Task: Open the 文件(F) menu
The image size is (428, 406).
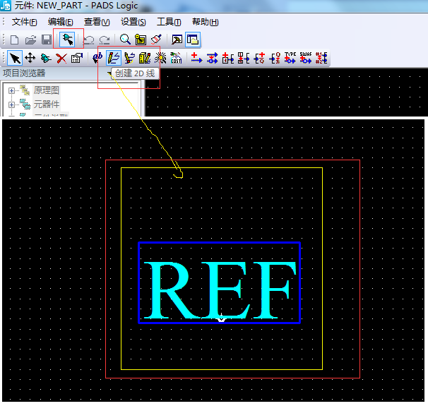Action: [x=24, y=22]
